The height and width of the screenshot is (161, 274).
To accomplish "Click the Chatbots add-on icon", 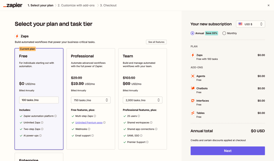I will pos(193,88).
